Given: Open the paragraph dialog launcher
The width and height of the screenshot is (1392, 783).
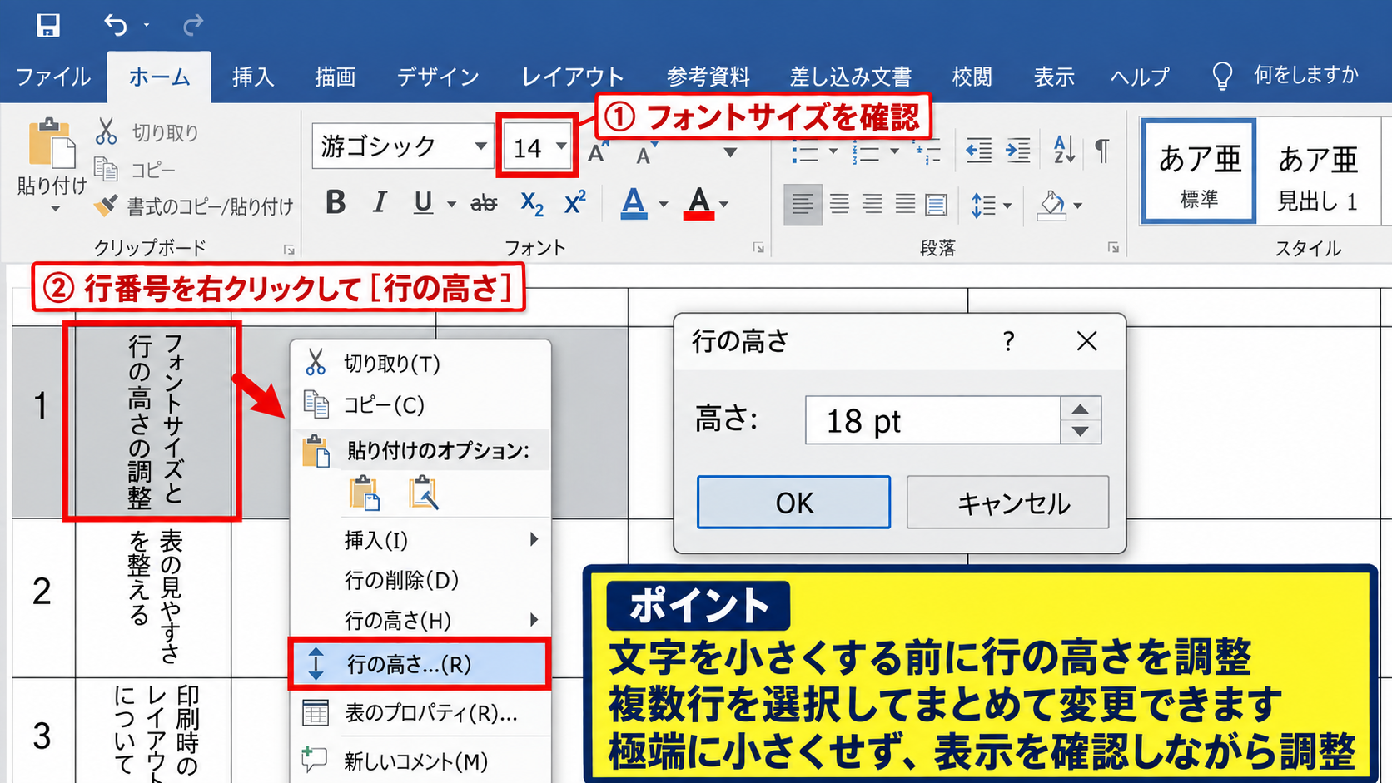Looking at the screenshot, I should coord(1113,248).
